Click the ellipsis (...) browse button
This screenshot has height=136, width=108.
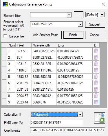pos(78,15)
